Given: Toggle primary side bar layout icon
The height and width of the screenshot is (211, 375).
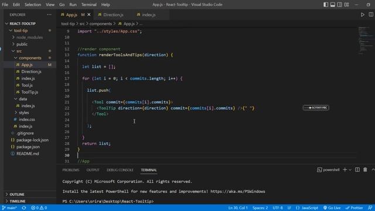Looking at the screenshot, I should [x=326, y=5].
